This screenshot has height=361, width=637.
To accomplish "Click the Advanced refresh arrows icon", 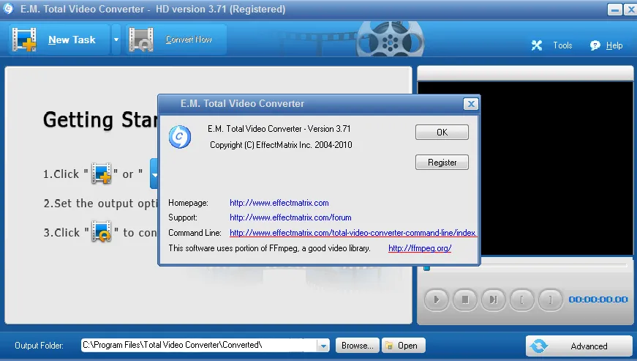I will click(539, 346).
